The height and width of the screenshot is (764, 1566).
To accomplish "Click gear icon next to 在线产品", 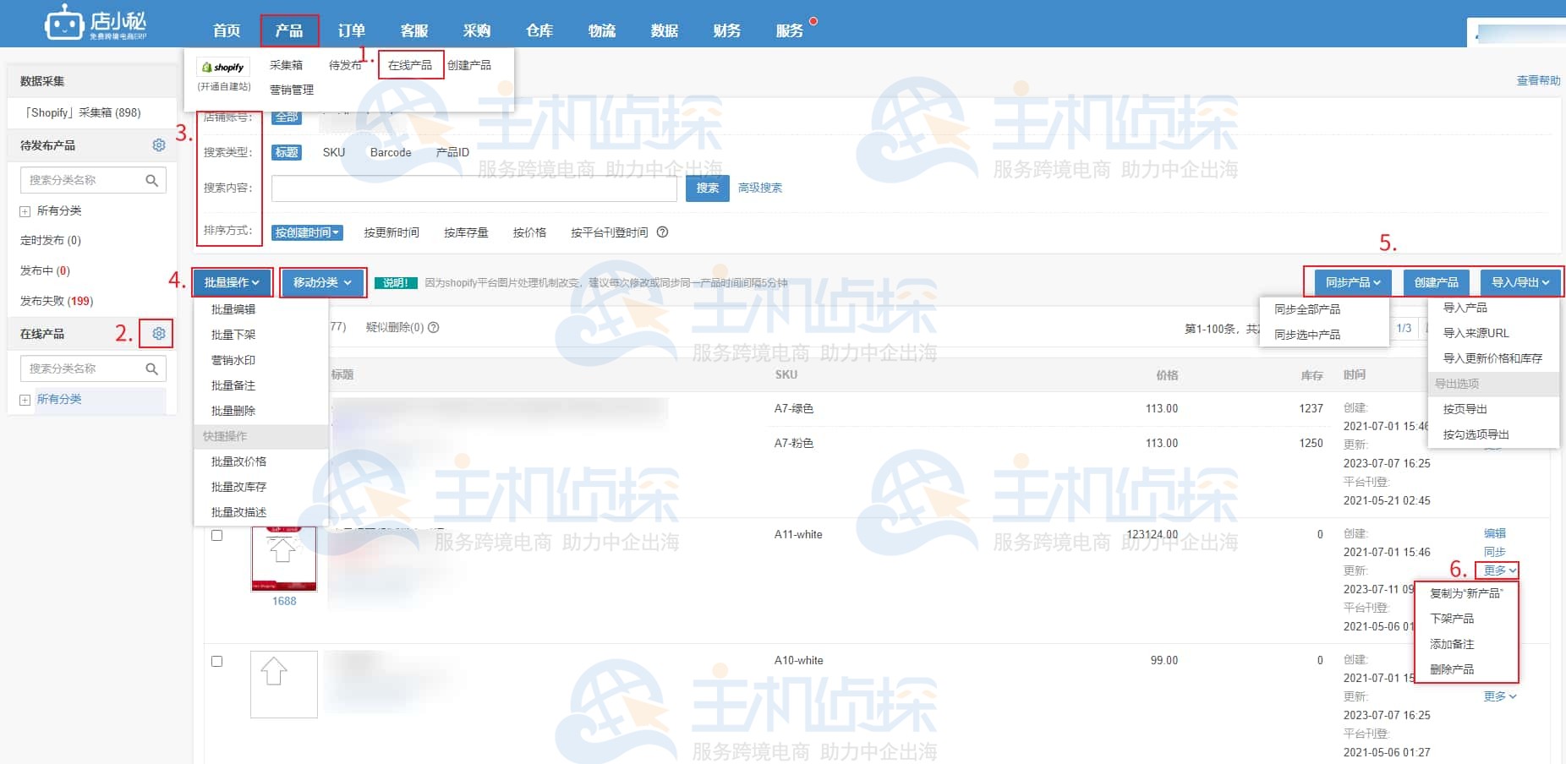I will 157,333.
